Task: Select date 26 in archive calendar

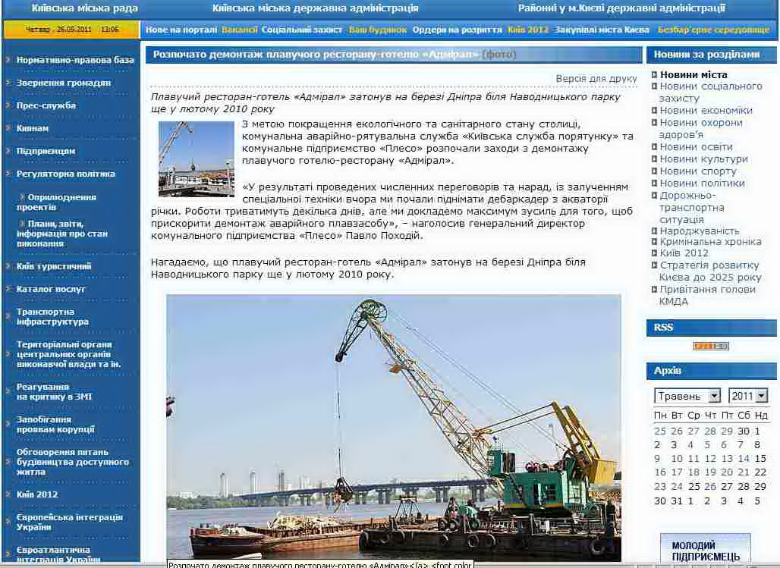Action: point(710,487)
